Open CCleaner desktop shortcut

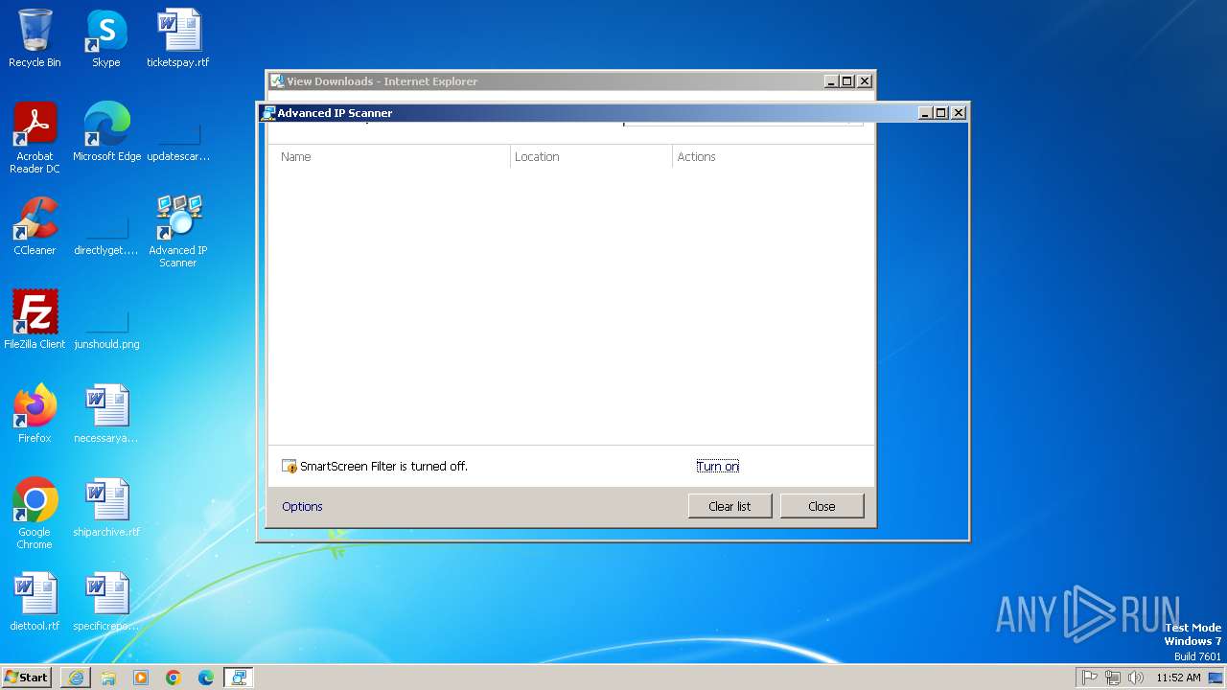(35, 226)
